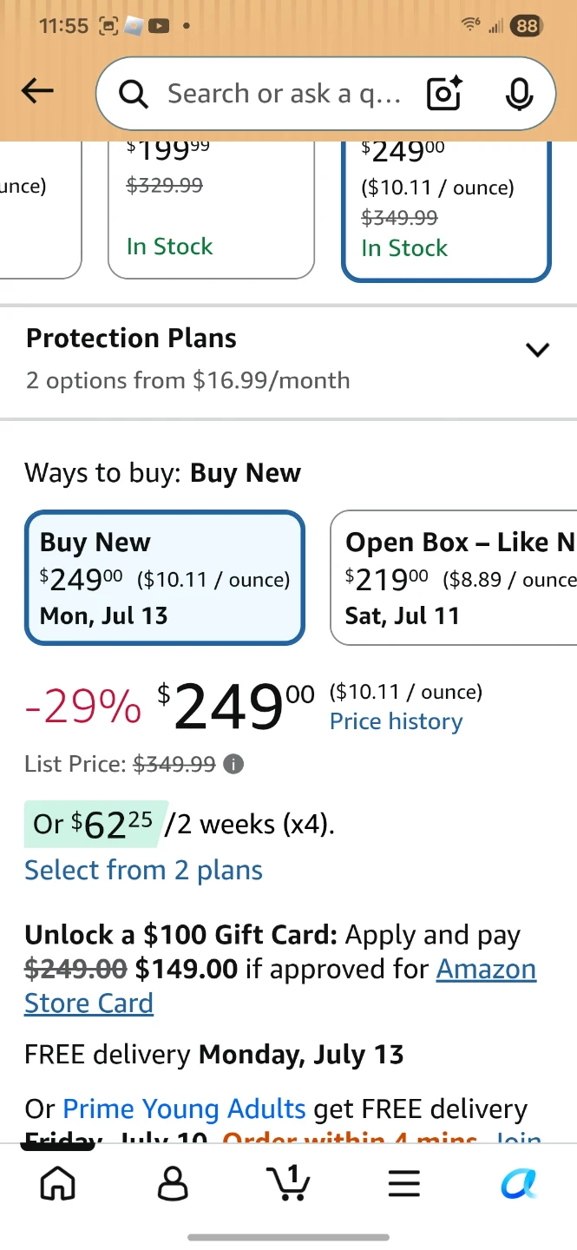This screenshot has width=577, height=1250.
Task: Open the Home tab icon
Action: (x=58, y=1182)
